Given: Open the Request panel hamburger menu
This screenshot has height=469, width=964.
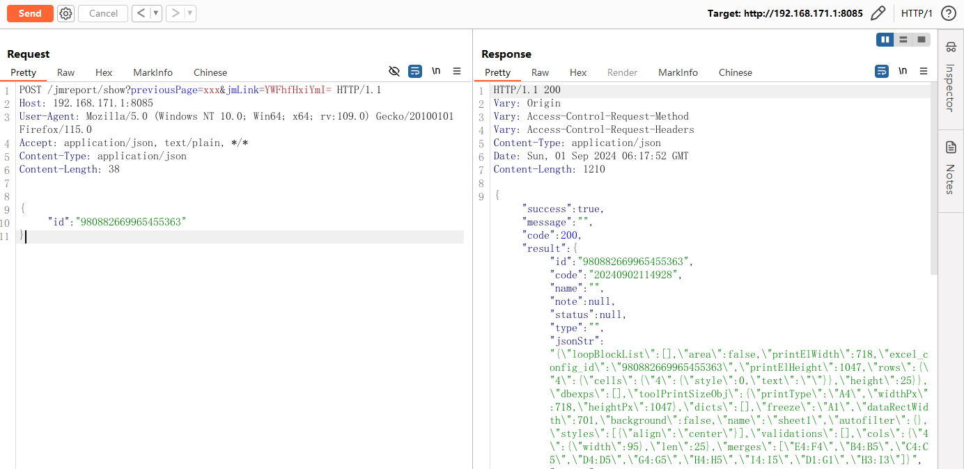Looking at the screenshot, I should (457, 71).
